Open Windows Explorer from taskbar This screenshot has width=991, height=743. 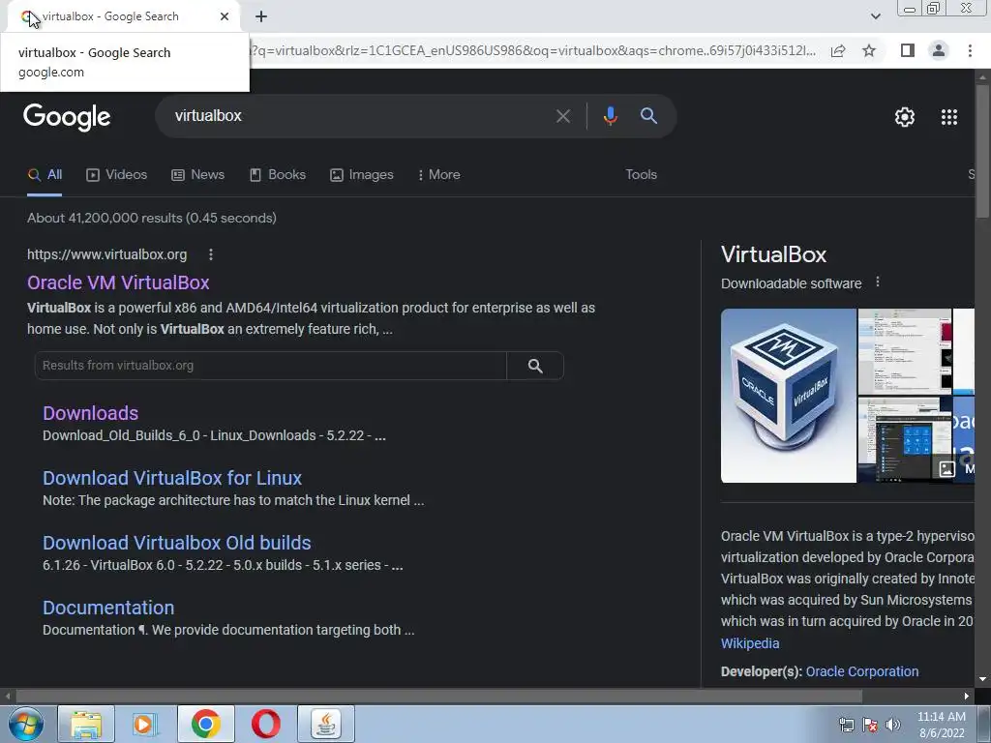coord(86,724)
